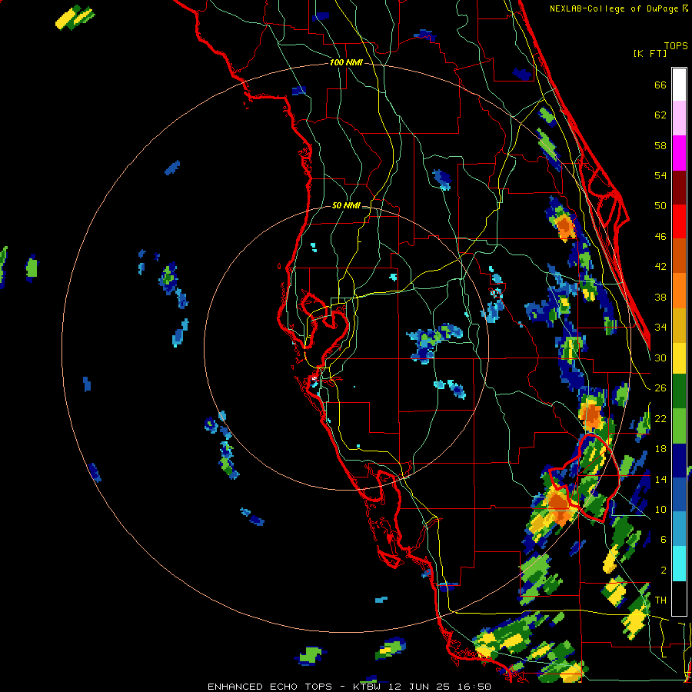The height and width of the screenshot is (692, 692).
Task: Select the 58 value on the legend
Action: click(x=660, y=145)
